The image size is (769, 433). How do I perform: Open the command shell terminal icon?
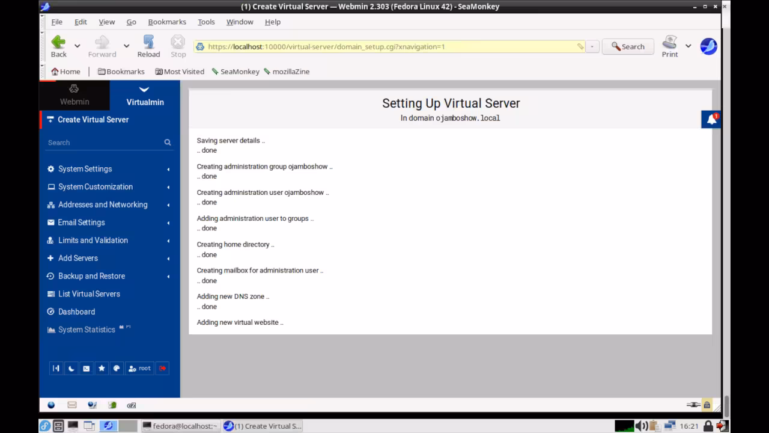pos(87,368)
